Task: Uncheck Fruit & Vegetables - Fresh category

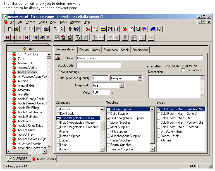Action: pyautogui.click(x=58, y=118)
